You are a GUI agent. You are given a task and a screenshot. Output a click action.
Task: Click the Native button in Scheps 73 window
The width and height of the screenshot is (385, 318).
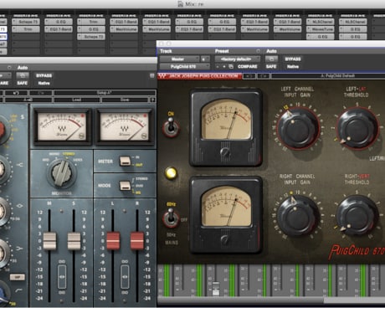tap(44, 83)
